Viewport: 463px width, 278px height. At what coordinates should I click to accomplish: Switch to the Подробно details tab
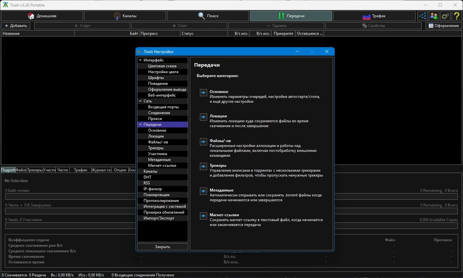pyautogui.click(x=8, y=170)
